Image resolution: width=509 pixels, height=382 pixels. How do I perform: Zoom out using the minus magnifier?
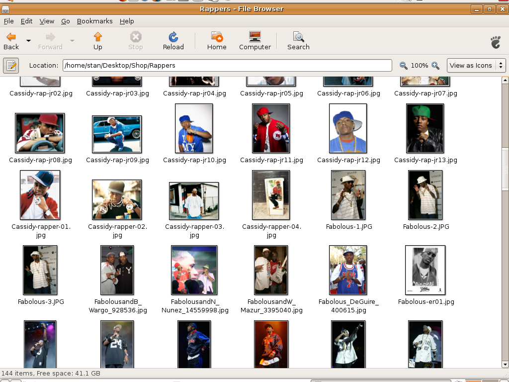pyautogui.click(x=403, y=66)
